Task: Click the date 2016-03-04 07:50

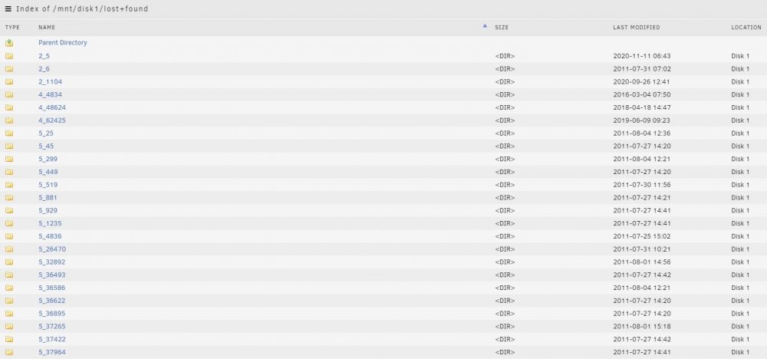Action: pos(642,95)
